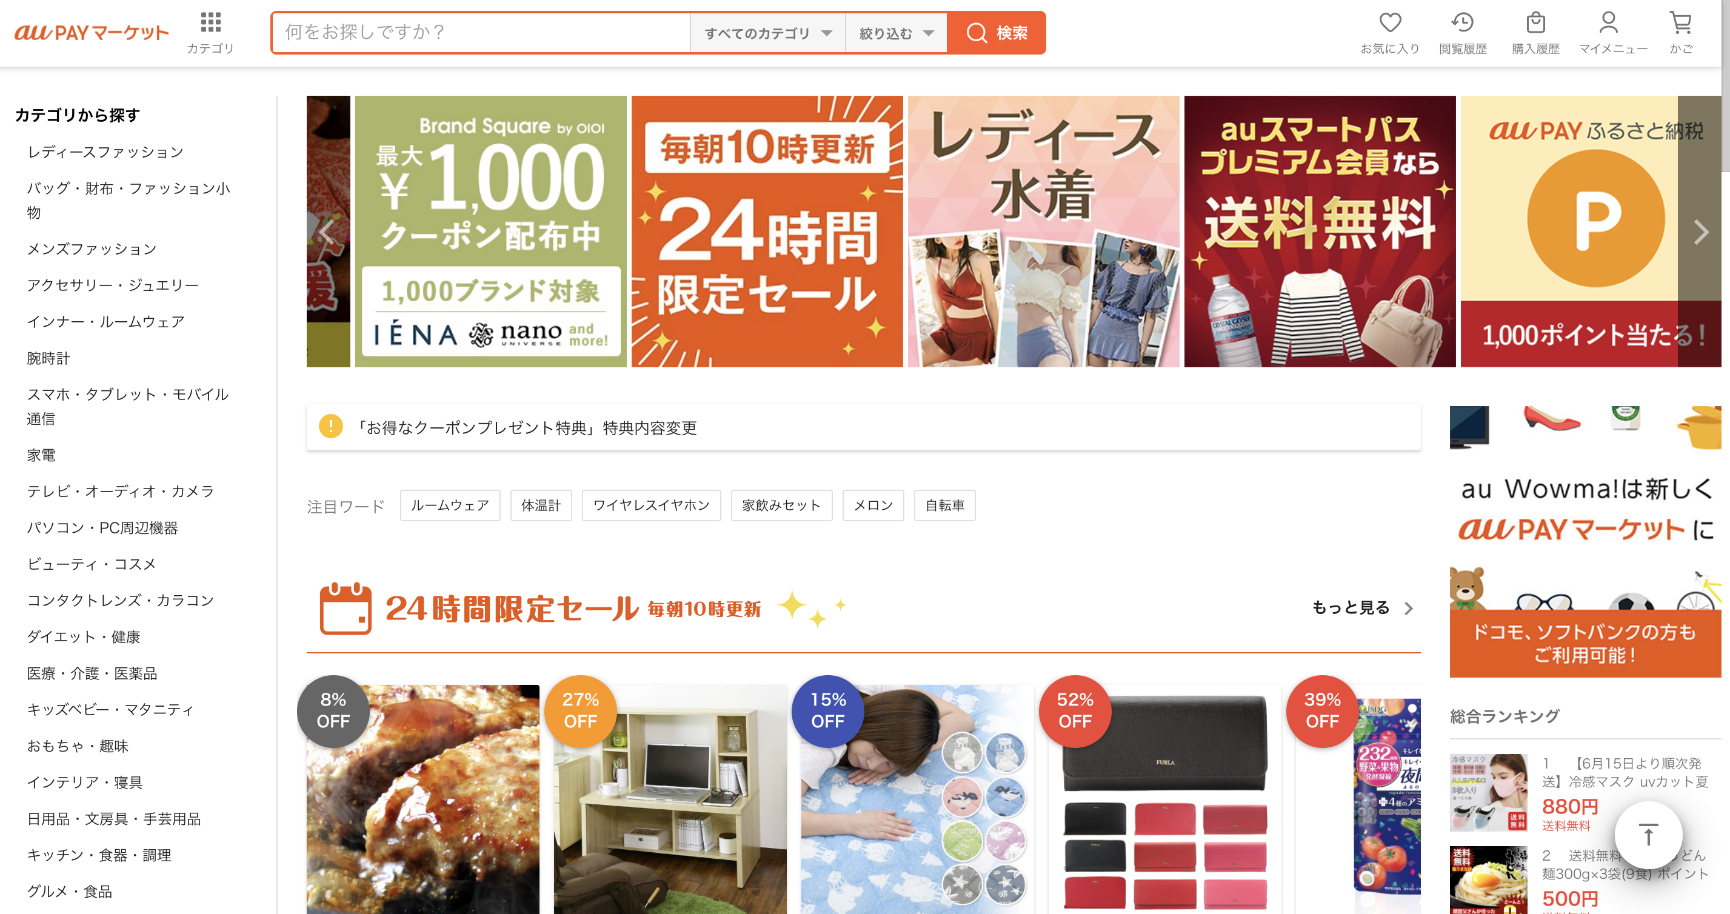
Task: Open the auスマートパス 送料無料 banner
Action: pos(1320,231)
